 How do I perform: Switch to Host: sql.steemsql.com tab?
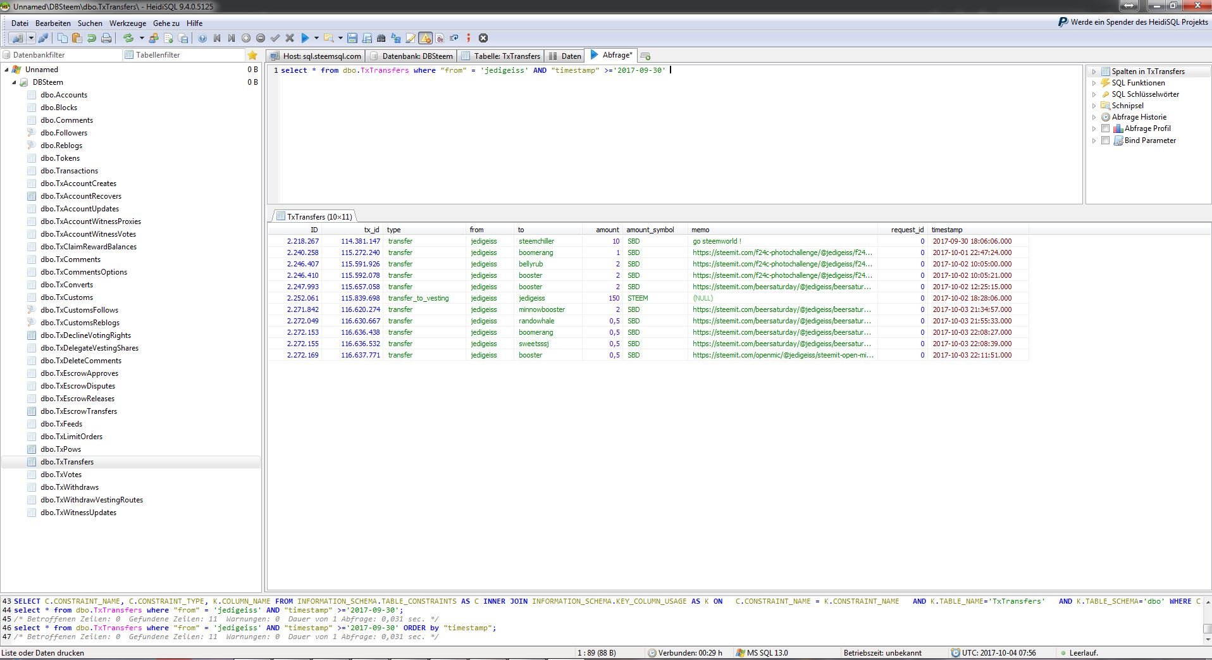[x=316, y=56]
